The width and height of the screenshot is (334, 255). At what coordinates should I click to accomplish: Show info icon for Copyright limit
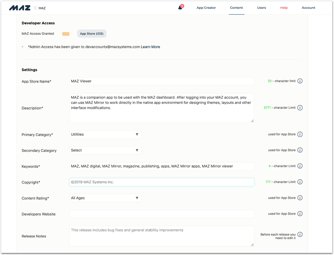click(300, 182)
